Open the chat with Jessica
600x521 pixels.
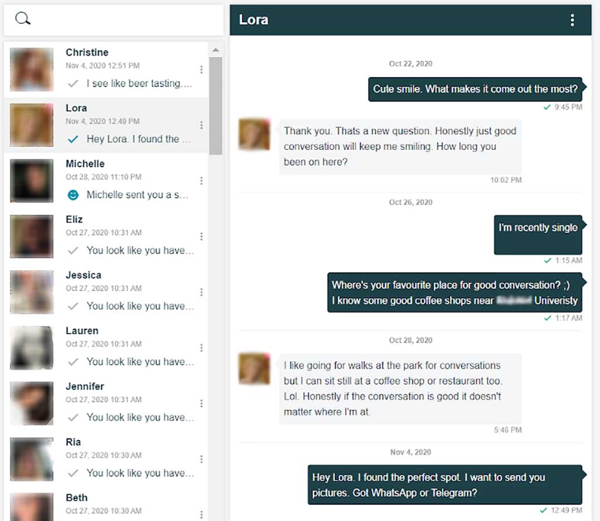tap(117, 292)
